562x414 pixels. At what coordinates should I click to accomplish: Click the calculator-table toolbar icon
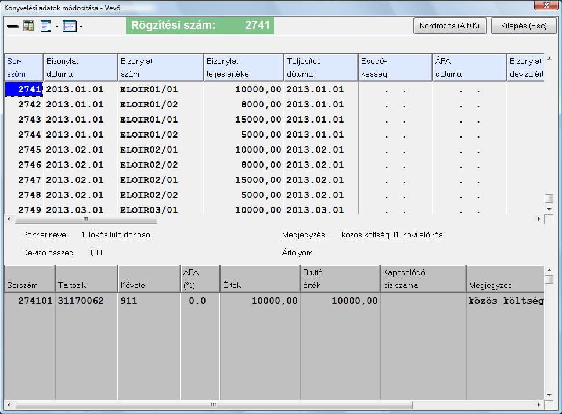(28, 27)
